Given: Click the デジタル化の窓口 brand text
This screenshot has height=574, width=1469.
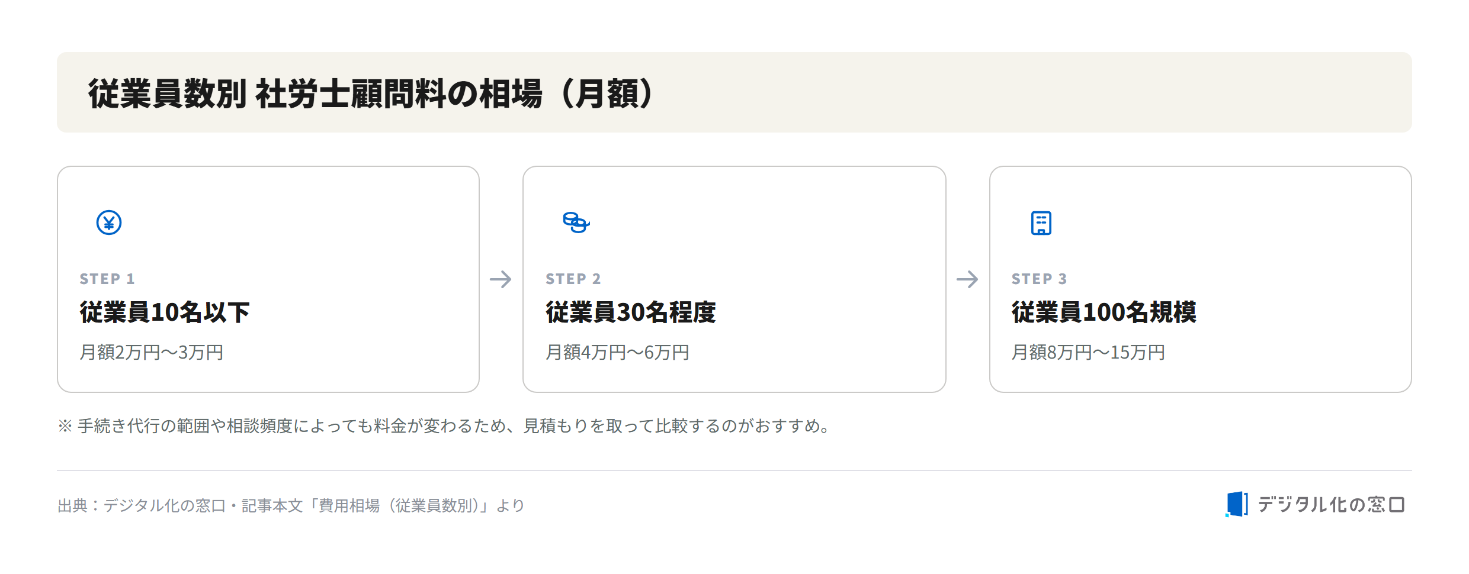Looking at the screenshot, I should tap(1331, 505).
